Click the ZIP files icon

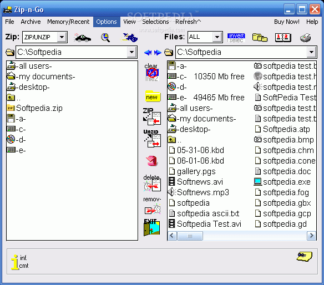(x=152, y=116)
